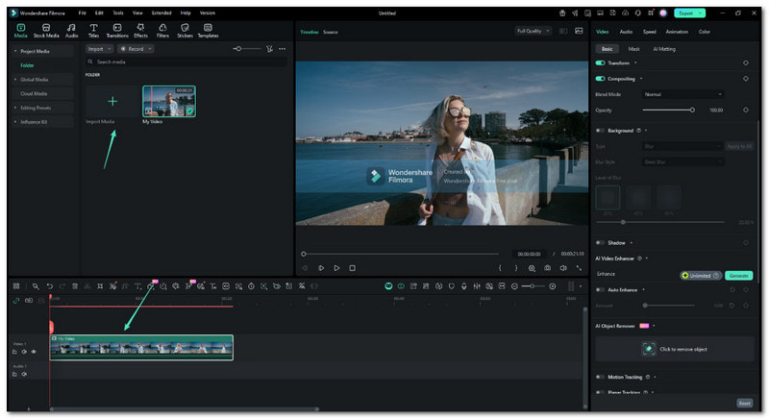
Task: Hide Video 1 track with eye icon
Action: [x=34, y=352]
